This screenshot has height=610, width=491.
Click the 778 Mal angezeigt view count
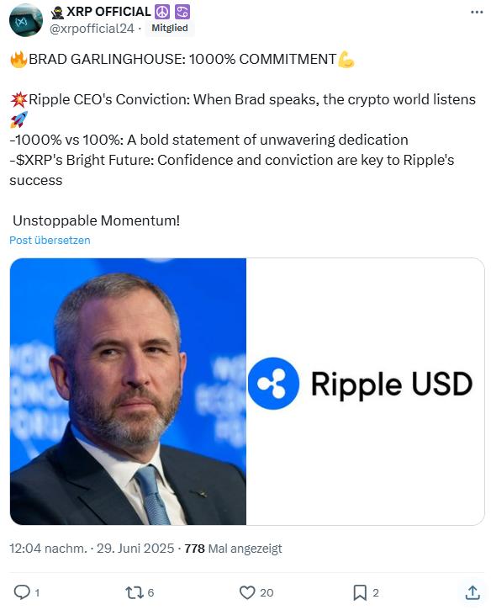[x=233, y=549]
